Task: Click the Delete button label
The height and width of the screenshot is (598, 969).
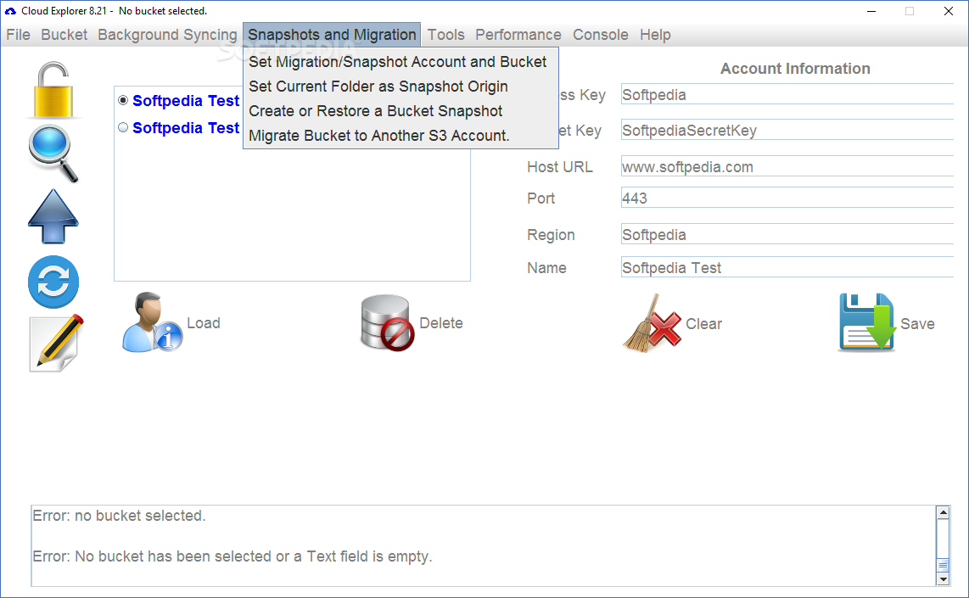Action: (x=440, y=322)
